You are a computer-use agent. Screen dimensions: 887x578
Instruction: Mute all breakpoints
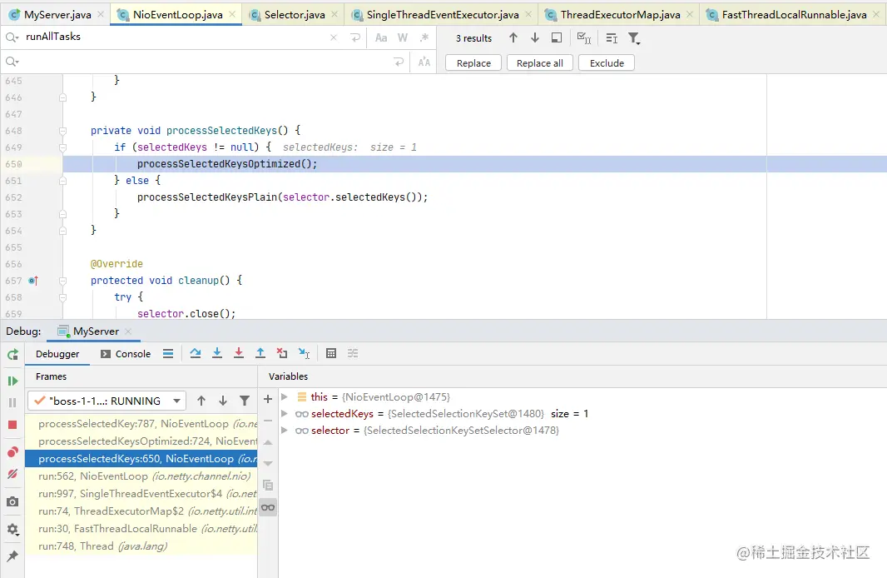click(x=12, y=474)
